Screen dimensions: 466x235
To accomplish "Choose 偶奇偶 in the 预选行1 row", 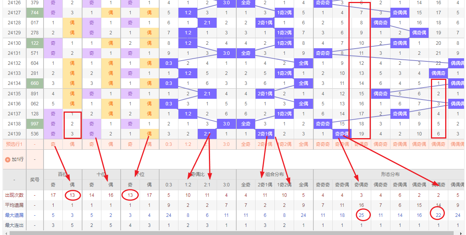I will [x=419, y=144].
